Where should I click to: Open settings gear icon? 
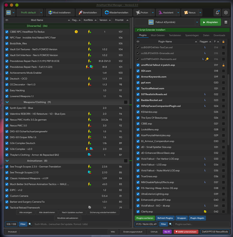click(226, 13)
